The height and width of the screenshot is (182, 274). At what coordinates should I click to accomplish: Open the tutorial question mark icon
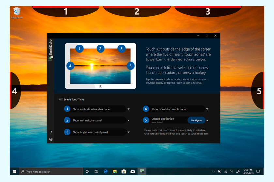(x=51, y=132)
